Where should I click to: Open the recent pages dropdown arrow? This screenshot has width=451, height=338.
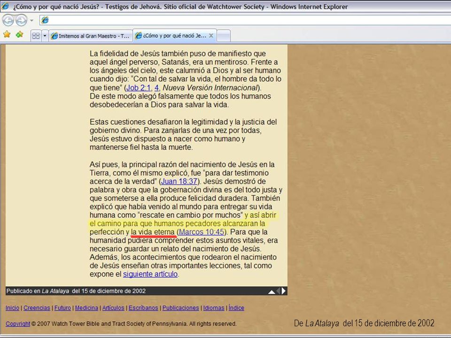pyautogui.click(x=31, y=20)
